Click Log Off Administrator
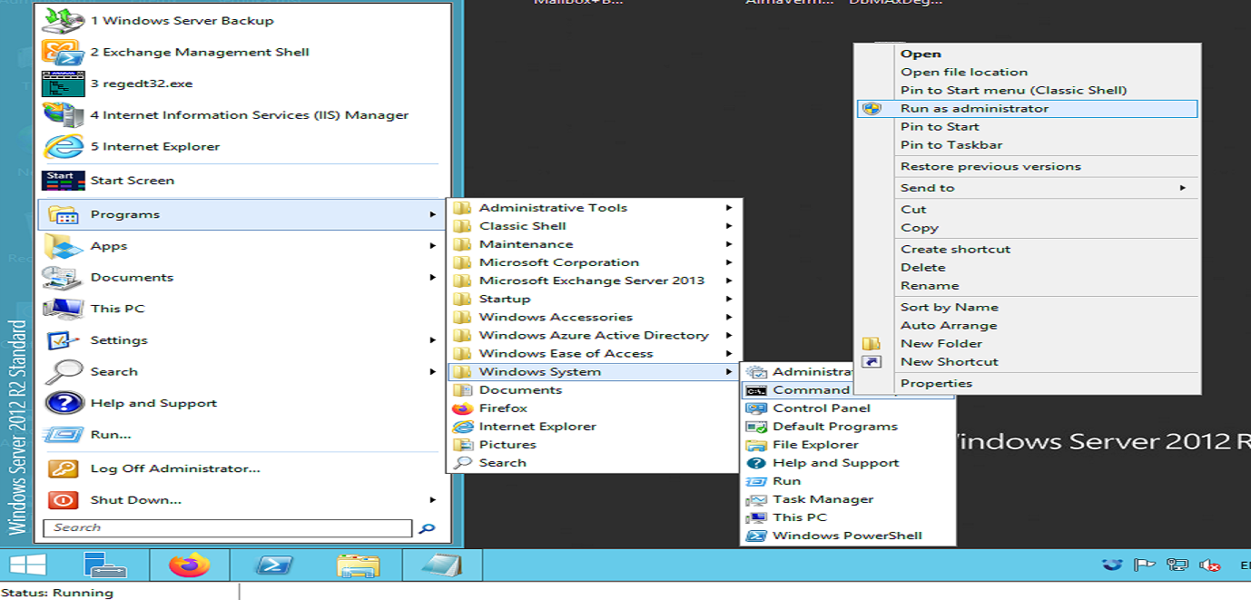This screenshot has height=600, width=1251. point(175,468)
